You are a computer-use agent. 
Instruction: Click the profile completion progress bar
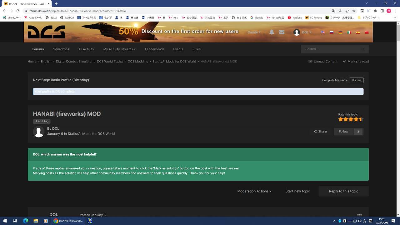(x=198, y=92)
